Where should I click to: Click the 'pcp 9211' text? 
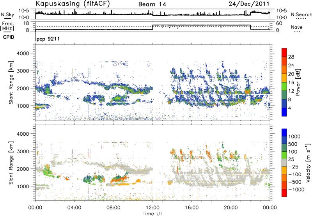pyautogui.click(x=48, y=39)
